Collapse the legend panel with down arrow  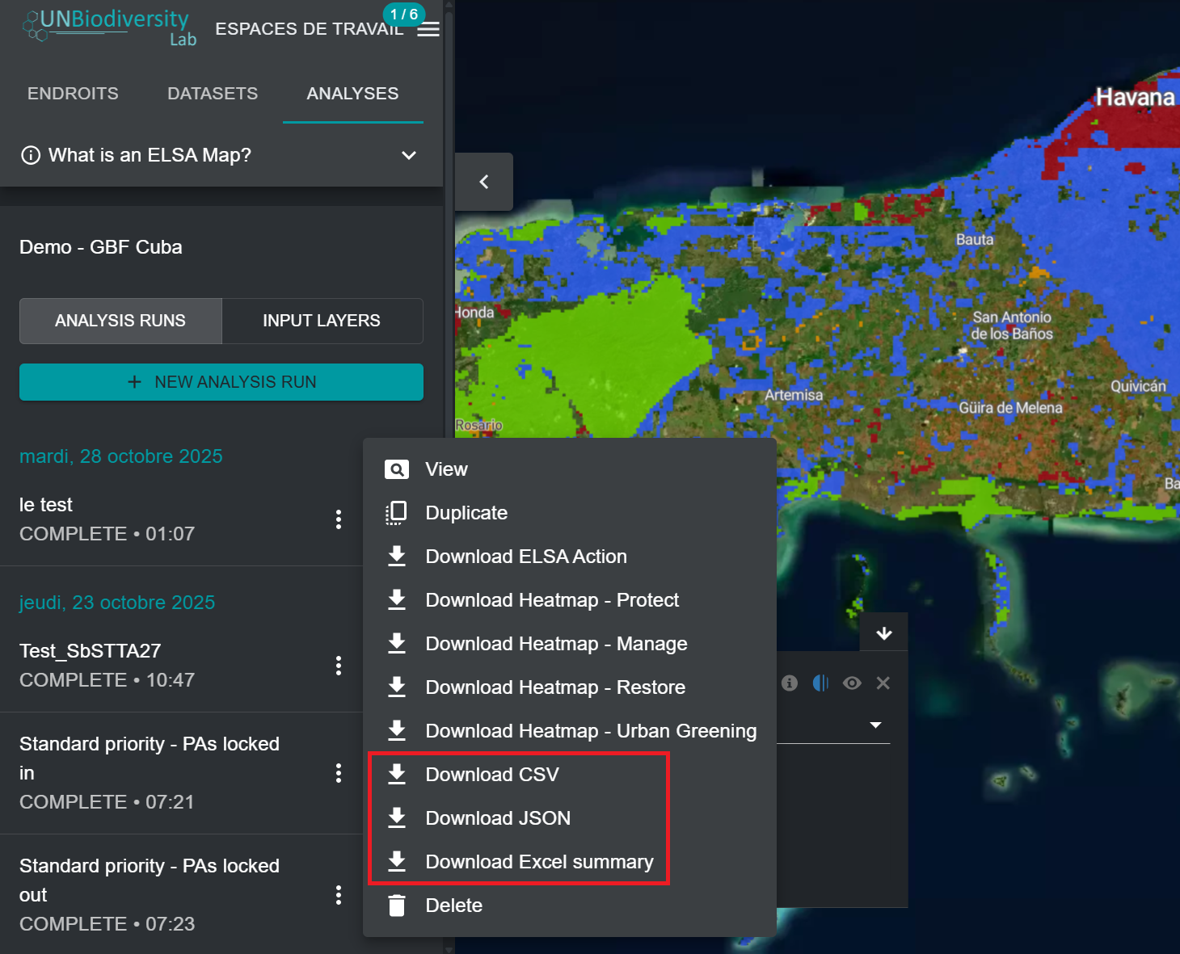tap(884, 633)
